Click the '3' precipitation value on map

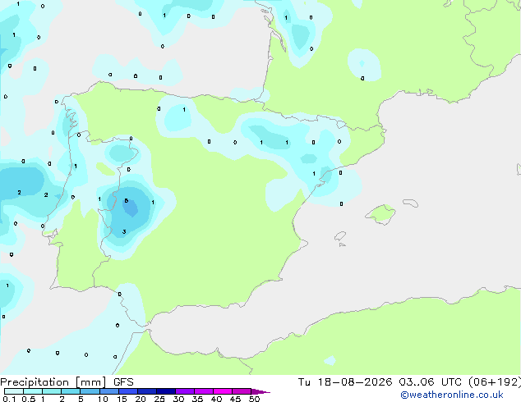(124, 231)
